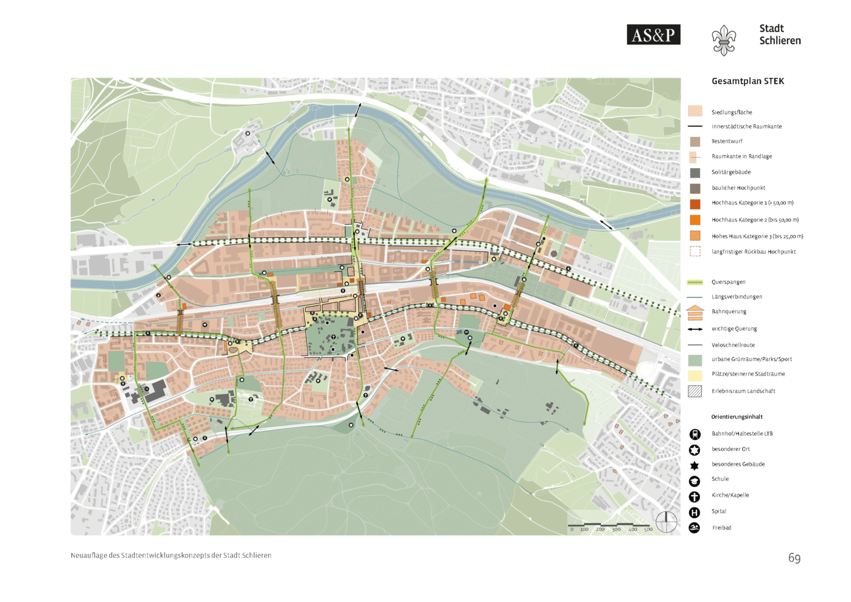Click the hospital H marker on the map

[x=147, y=389]
